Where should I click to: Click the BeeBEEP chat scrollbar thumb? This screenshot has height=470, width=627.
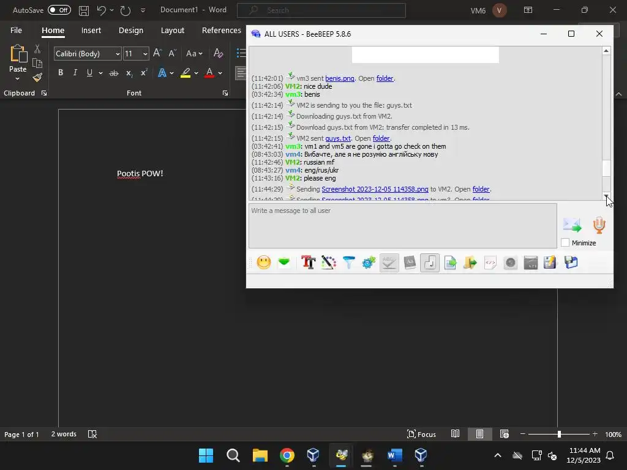click(x=606, y=168)
